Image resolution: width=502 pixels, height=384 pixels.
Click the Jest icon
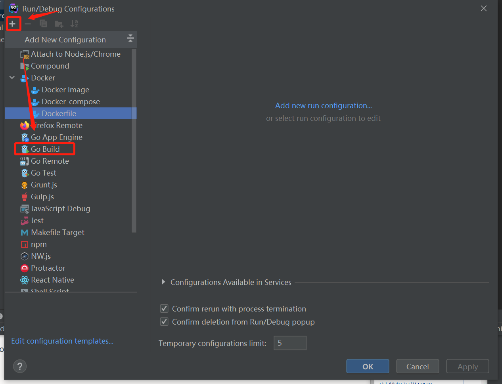coord(25,221)
